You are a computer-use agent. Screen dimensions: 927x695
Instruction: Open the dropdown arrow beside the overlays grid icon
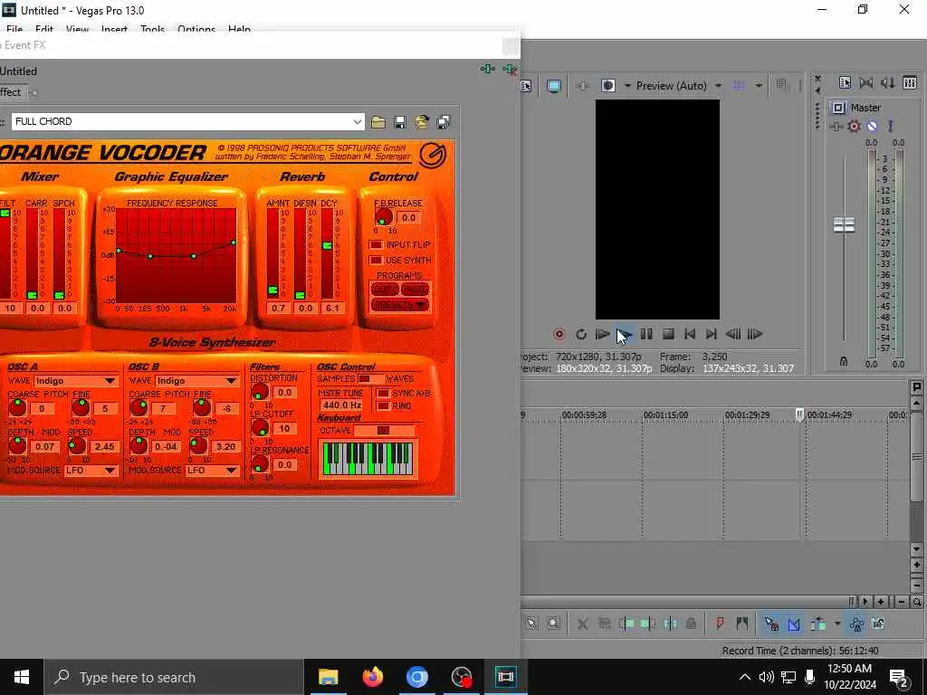pos(758,86)
